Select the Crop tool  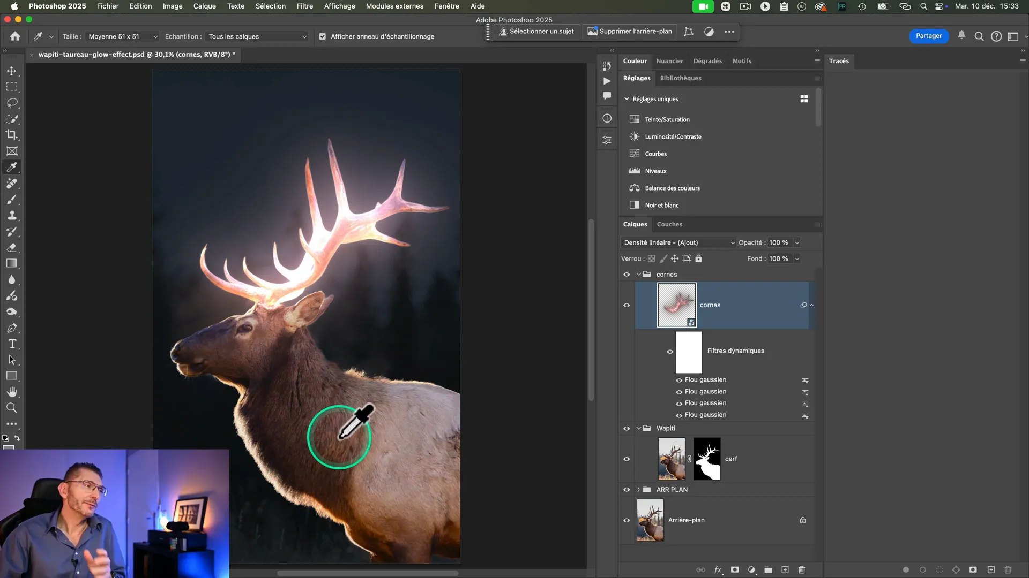coord(12,135)
